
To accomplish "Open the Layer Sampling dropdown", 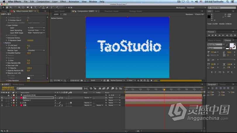I will point(36,30).
